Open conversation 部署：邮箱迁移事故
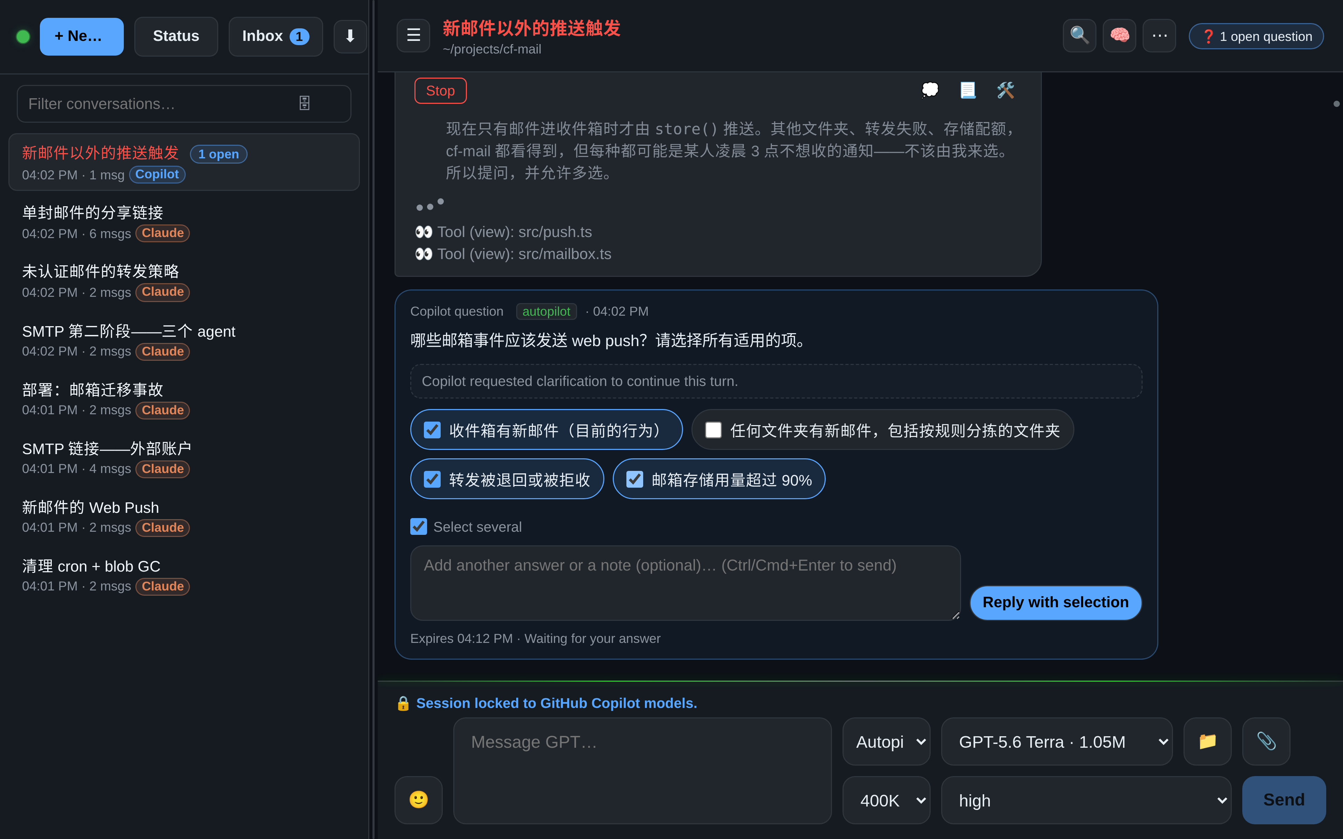This screenshot has height=839, width=1343. pyautogui.click(x=184, y=399)
